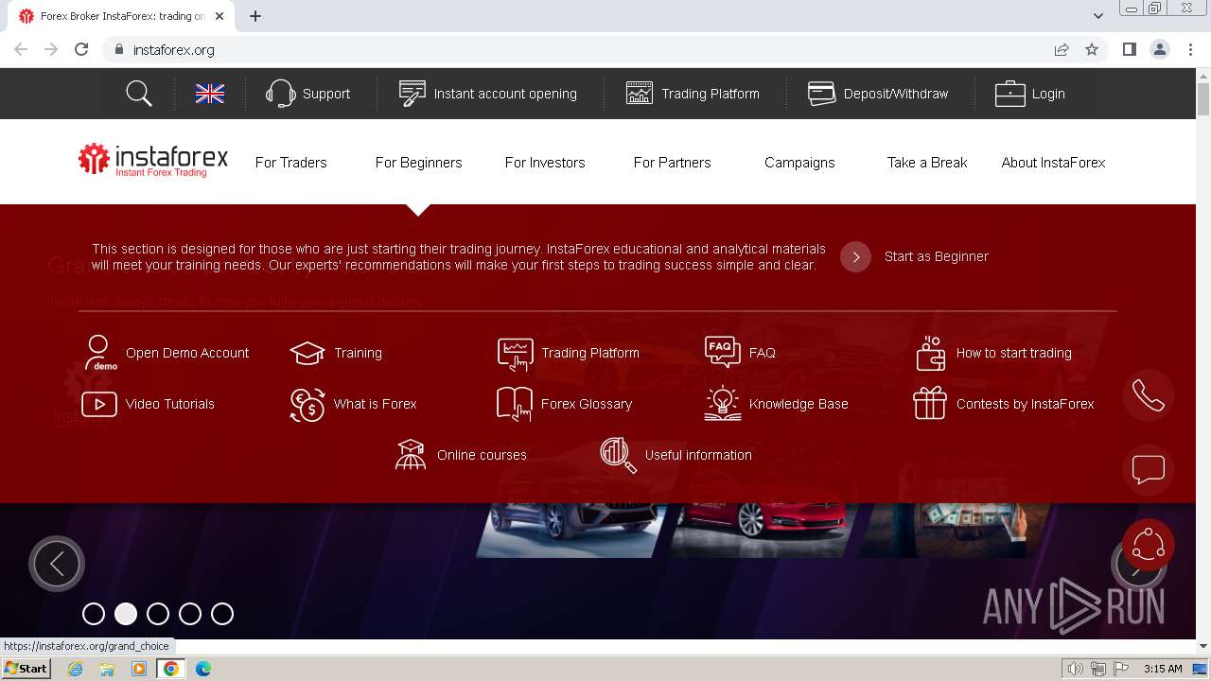Click the Trading Platform chart icon in dropdown

point(515,354)
